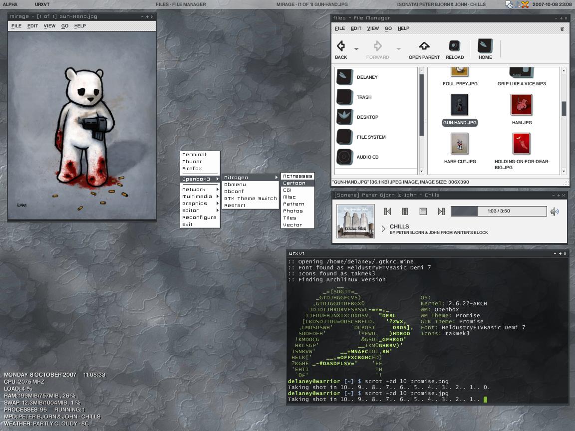The width and height of the screenshot is (575, 431).
Task: Launch Thunar from the root menu
Action: (200, 162)
